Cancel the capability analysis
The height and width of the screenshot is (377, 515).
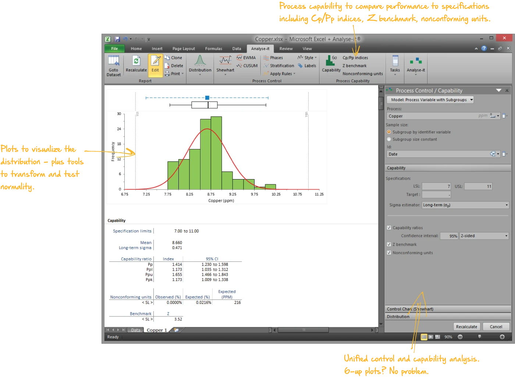(x=496, y=326)
